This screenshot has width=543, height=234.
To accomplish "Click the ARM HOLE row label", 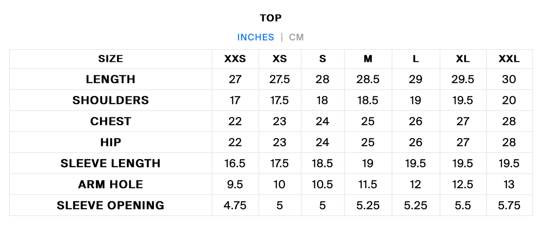I will click(110, 184).
